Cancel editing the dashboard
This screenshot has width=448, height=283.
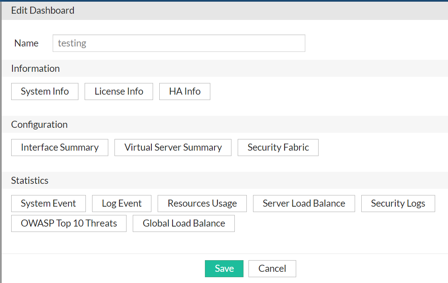click(272, 268)
